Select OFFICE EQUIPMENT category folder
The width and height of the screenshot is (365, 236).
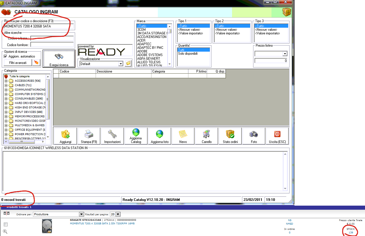point(27,130)
